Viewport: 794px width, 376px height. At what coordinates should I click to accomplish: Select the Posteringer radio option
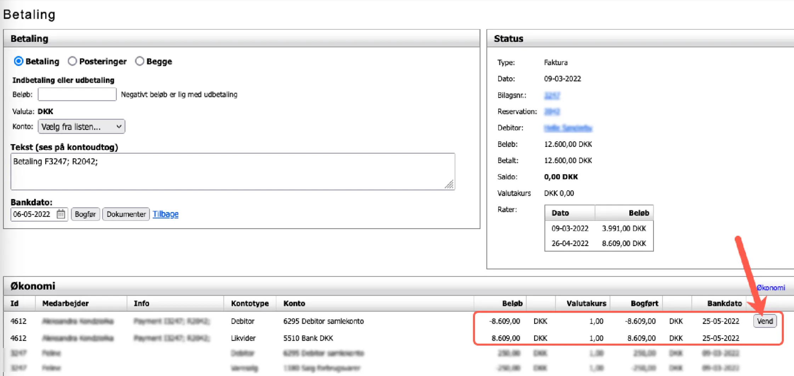pos(72,61)
